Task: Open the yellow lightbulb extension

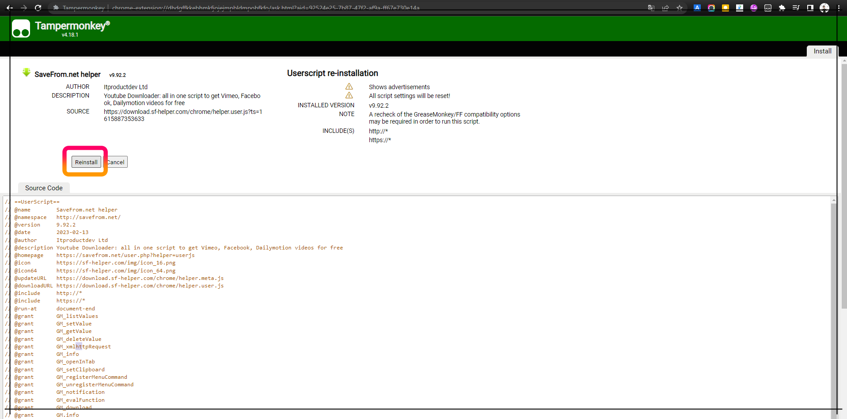Action: pos(725,8)
